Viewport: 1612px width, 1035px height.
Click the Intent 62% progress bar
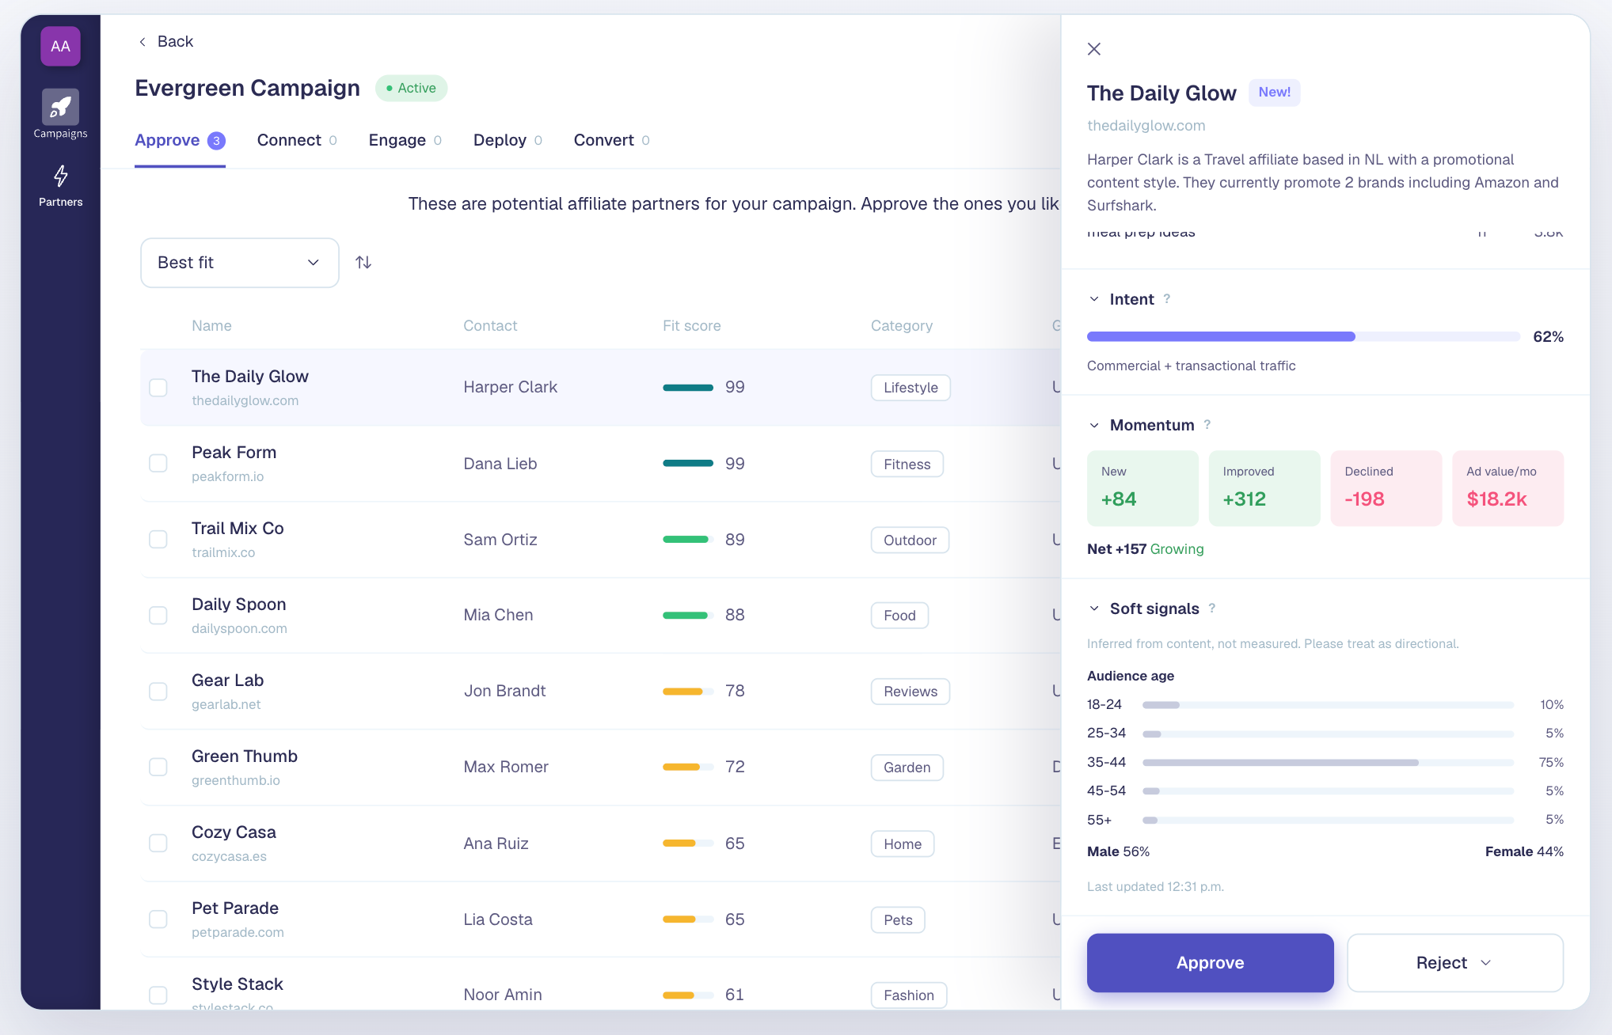(x=1303, y=336)
